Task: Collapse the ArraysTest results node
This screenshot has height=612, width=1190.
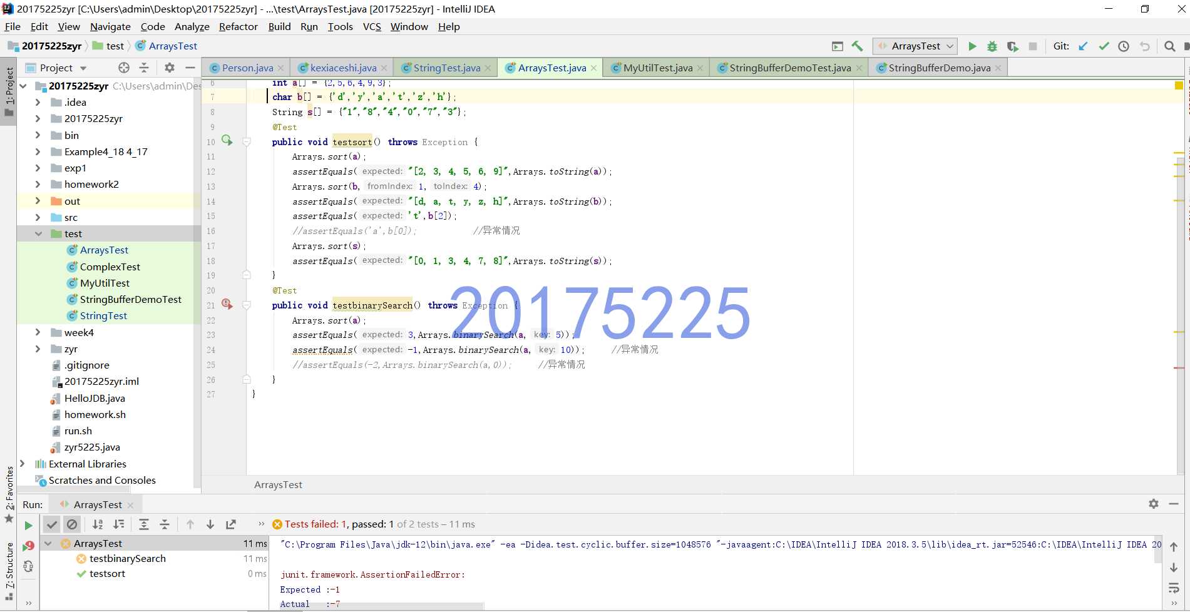Action: pyautogui.click(x=48, y=544)
